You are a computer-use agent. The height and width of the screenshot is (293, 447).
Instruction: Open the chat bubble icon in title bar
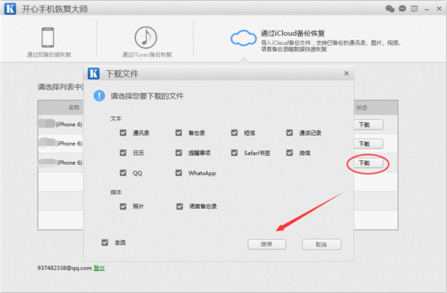(x=402, y=9)
